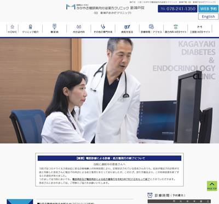Image resolution: width=219 pixels, height=204 pixels.
Task: Open the 病気を知る navigation item
Action: 127,29
